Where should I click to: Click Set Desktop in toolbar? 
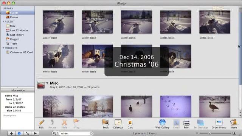tap(201, 124)
